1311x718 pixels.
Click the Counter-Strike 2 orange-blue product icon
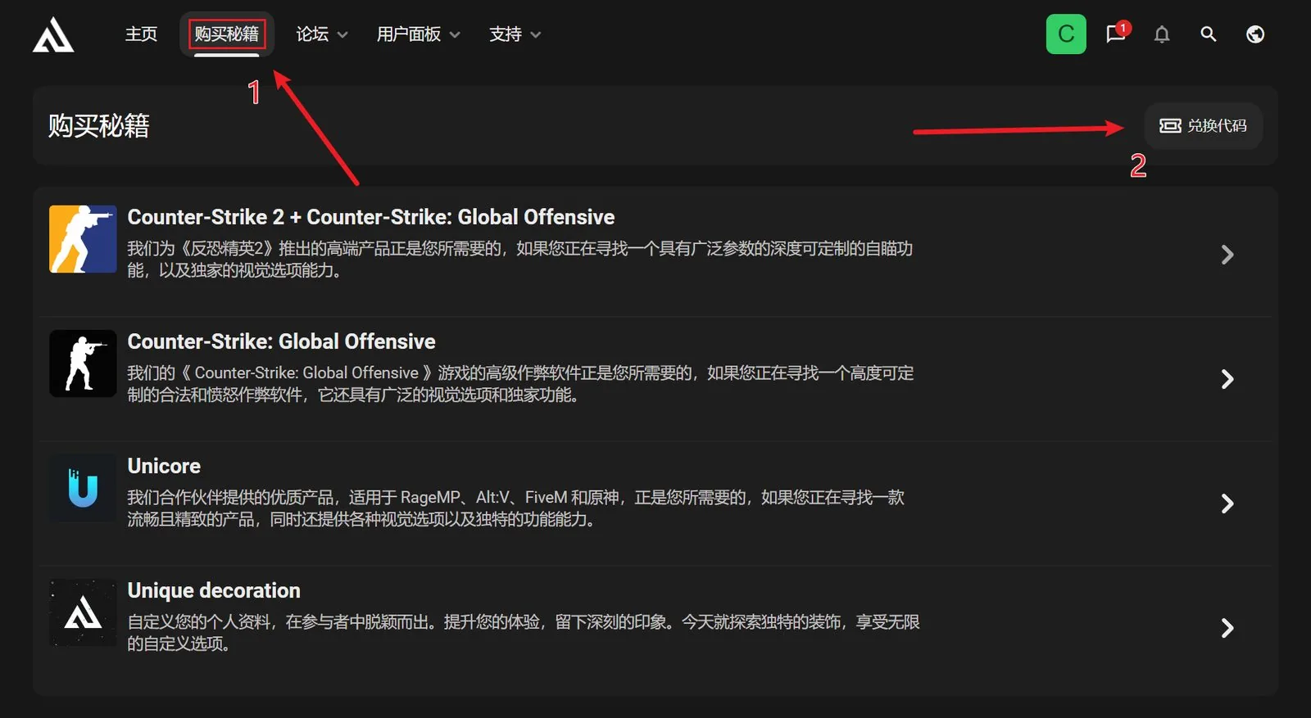coord(83,239)
